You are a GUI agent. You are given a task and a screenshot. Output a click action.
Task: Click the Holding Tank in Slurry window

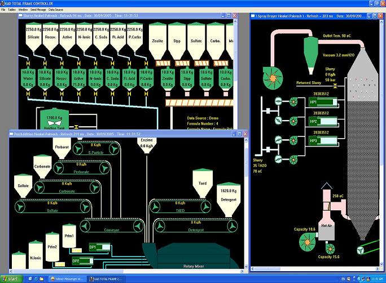click(54, 120)
